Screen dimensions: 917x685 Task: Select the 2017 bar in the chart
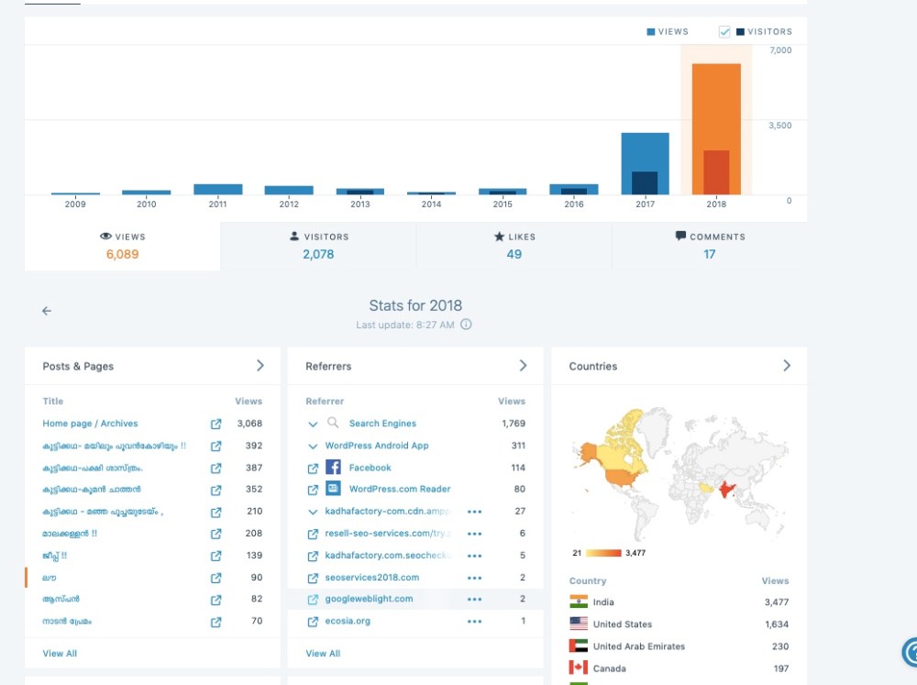645,163
